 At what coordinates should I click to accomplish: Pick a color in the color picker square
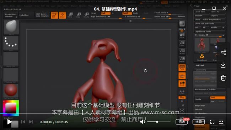pyautogui.click(x=11, y=108)
